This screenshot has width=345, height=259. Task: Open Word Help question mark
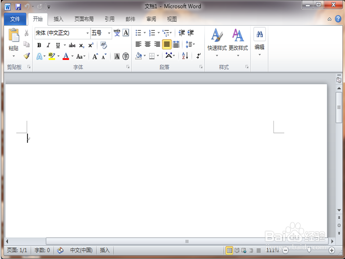point(338,19)
